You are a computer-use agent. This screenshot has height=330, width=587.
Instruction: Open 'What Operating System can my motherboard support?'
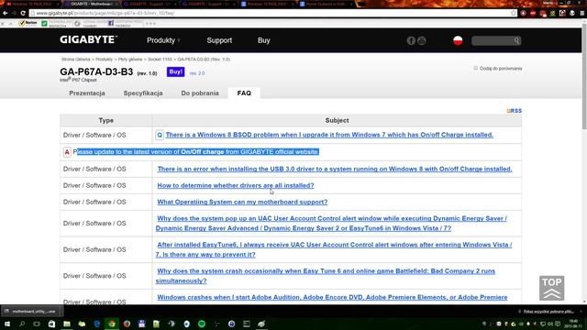242,202
